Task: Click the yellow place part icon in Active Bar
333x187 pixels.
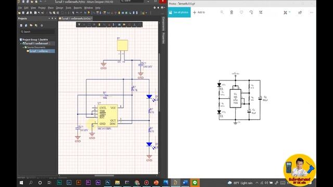Action: coord(99,25)
